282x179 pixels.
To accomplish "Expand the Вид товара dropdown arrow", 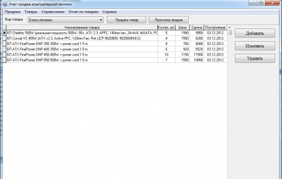I will click(x=101, y=20).
